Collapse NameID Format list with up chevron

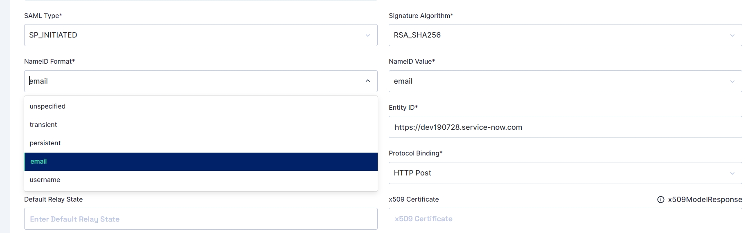click(x=367, y=81)
